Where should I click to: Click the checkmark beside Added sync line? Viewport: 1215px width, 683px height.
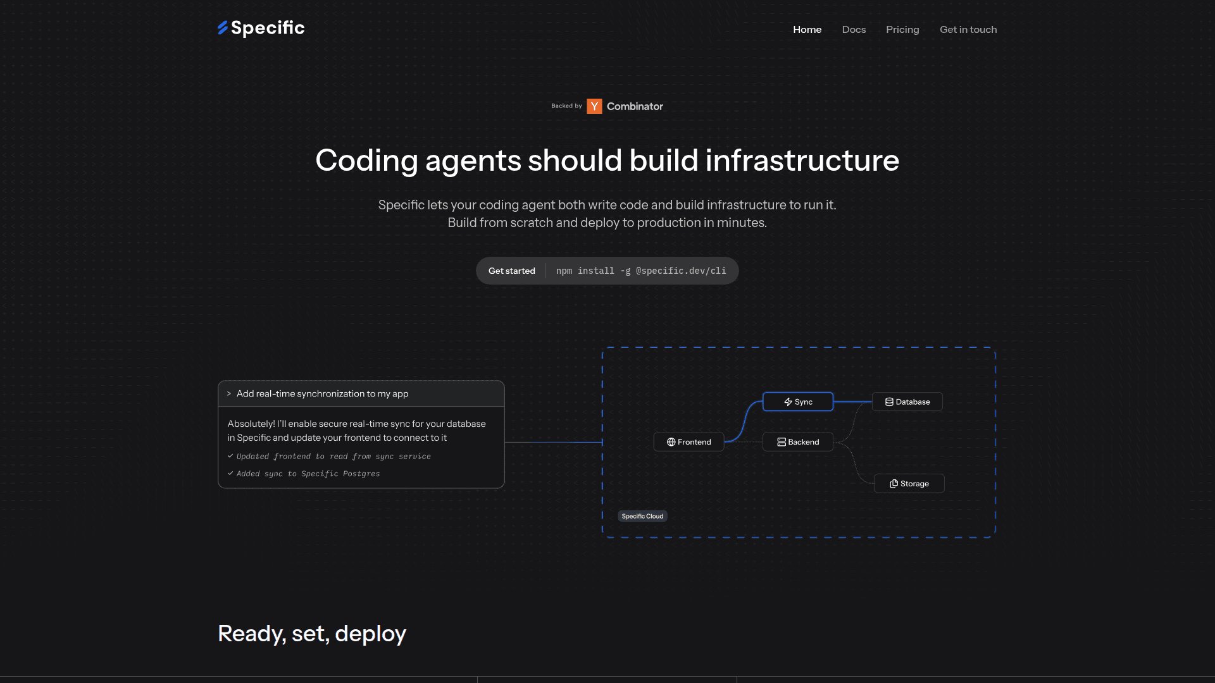[230, 474]
